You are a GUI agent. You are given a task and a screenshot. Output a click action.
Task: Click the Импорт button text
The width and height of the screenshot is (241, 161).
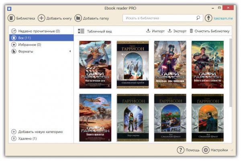[158, 31]
